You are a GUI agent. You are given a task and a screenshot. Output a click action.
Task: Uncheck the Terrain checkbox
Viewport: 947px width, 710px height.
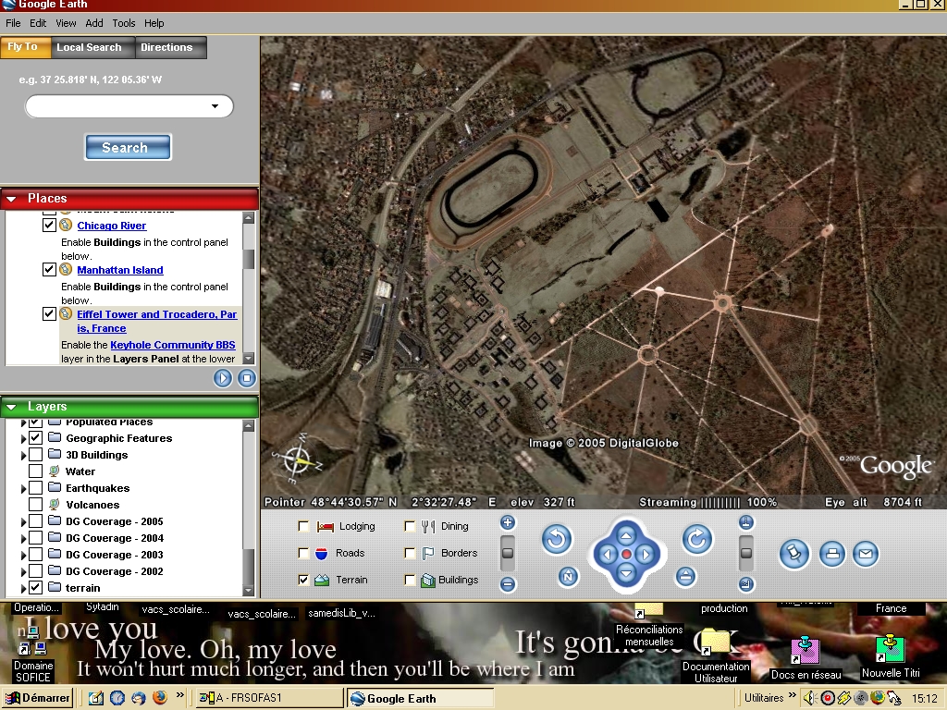[x=303, y=580]
